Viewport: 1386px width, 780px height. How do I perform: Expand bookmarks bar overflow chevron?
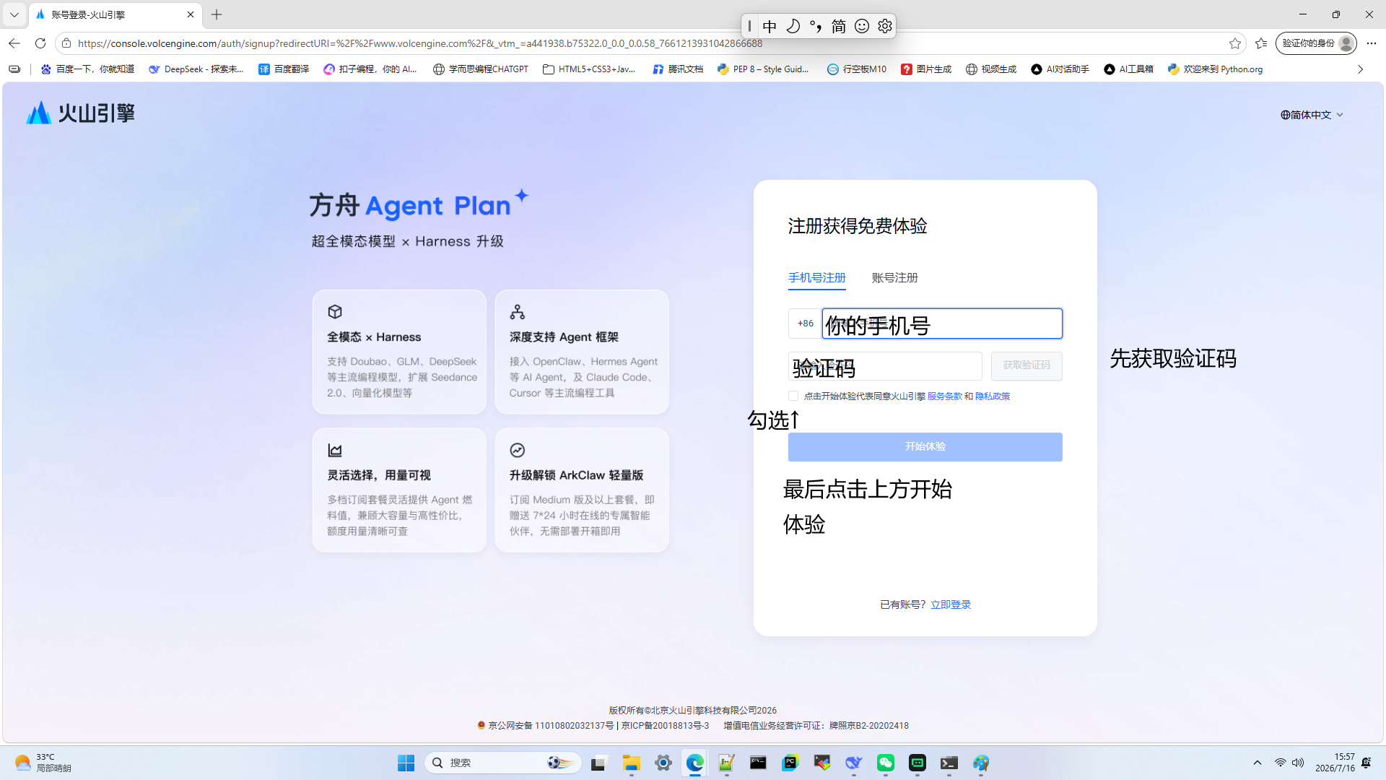(x=1360, y=69)
